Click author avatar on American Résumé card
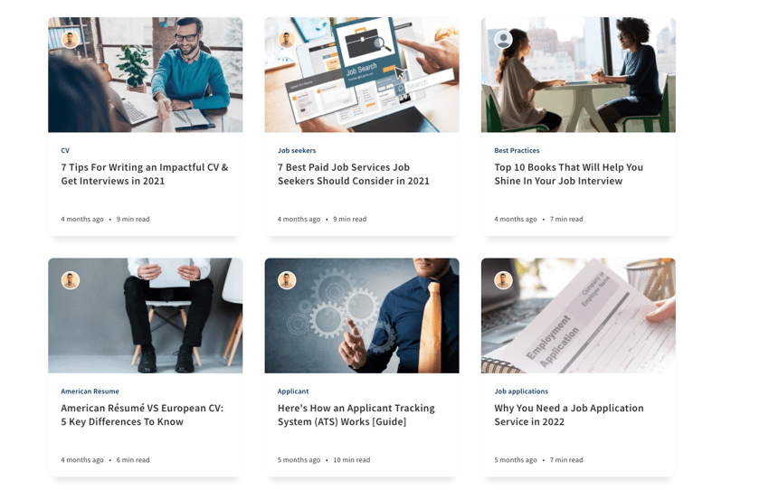This screenshot has height=490, width=769. 71,280
